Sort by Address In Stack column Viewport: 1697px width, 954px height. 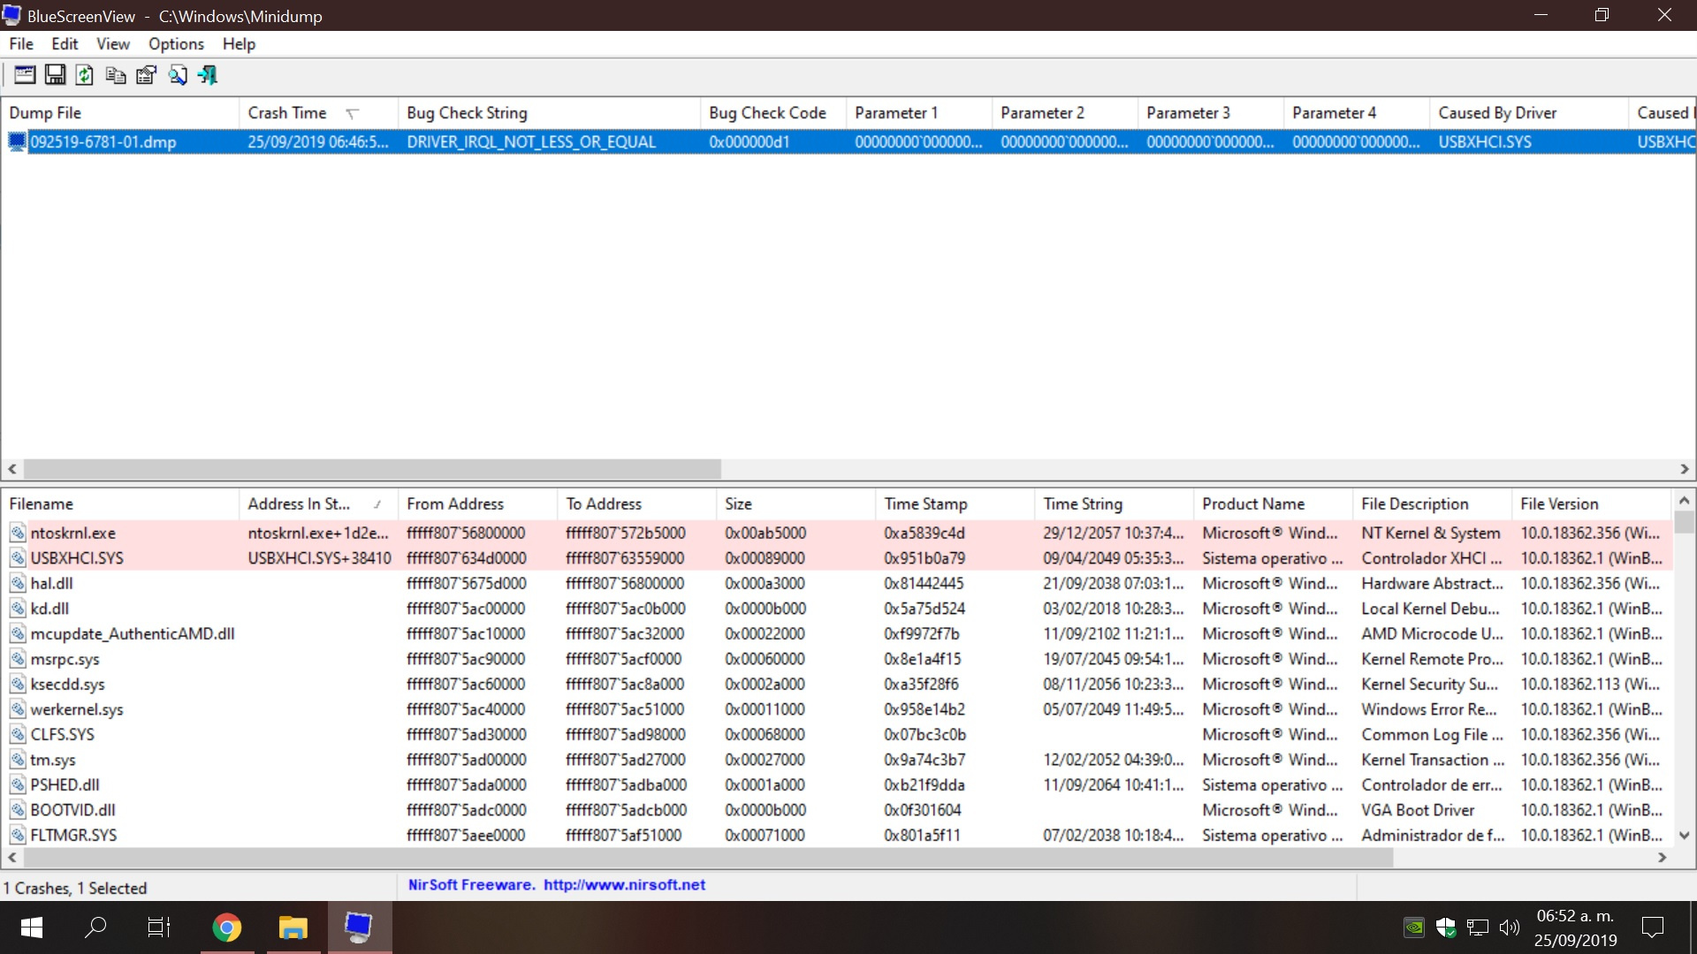click(x=299, y=503)
